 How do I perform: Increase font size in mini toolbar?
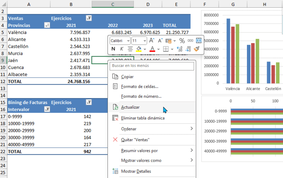click(152, 41)
